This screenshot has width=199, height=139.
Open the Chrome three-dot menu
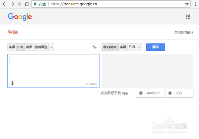click(195, 4)
